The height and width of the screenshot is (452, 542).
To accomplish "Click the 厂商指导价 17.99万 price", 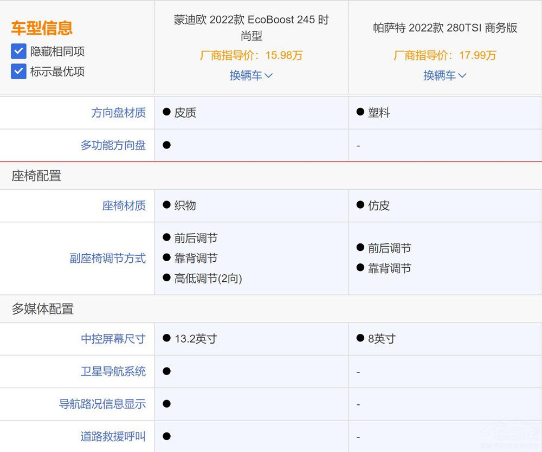I will coord(444,55).
